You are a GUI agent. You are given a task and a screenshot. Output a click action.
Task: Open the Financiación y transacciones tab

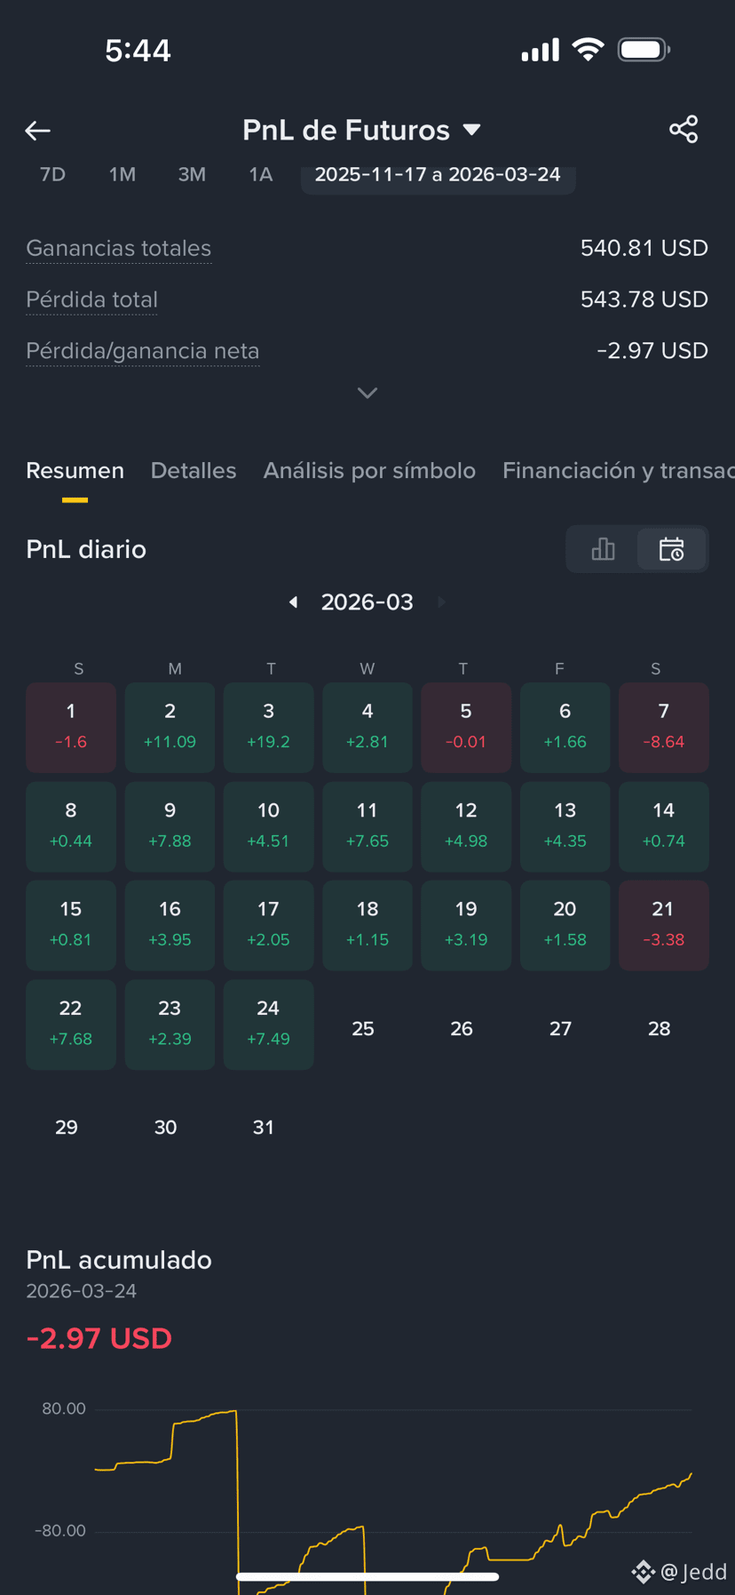619,471
